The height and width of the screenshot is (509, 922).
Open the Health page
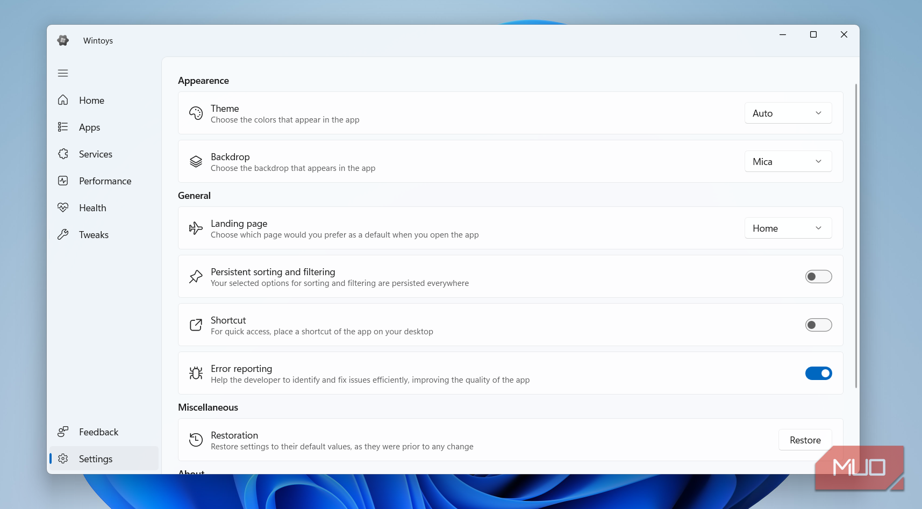[104, 207]
